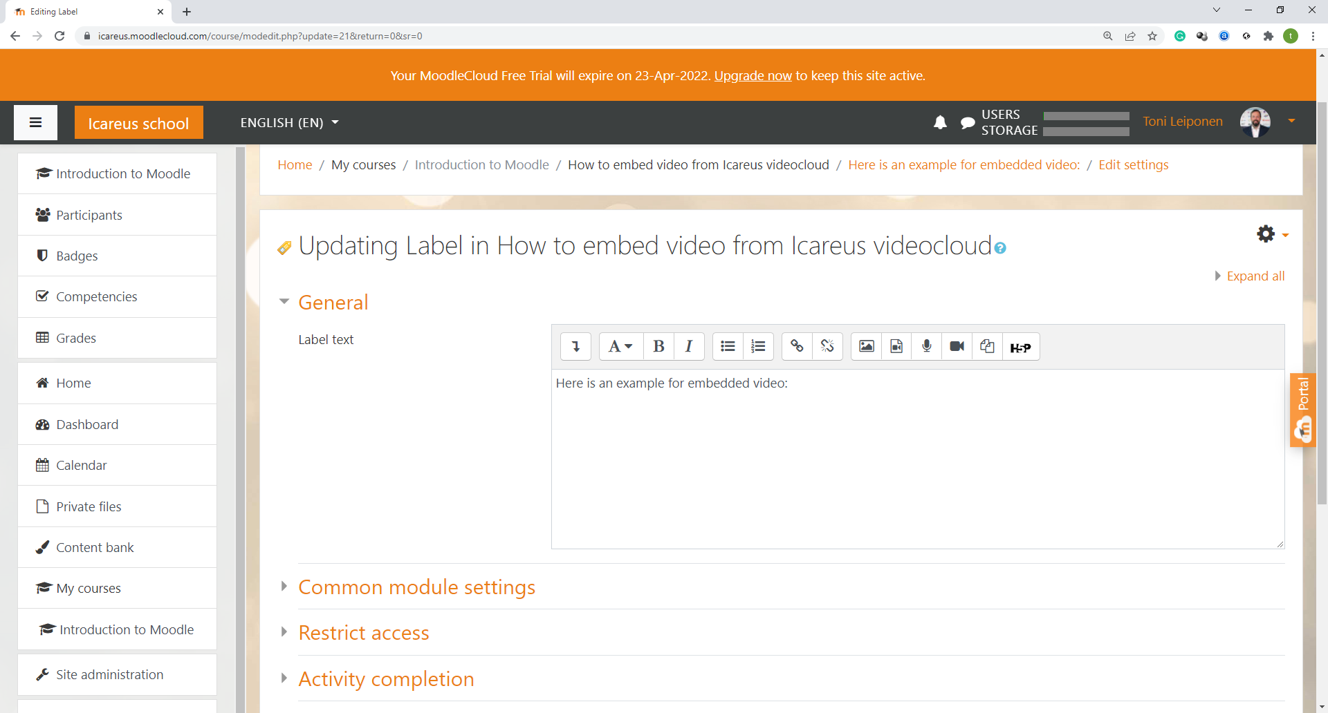The width and height of the screenshot is (1328, 713).
Task: Insert a numbered ordered list
Action: 758,347
